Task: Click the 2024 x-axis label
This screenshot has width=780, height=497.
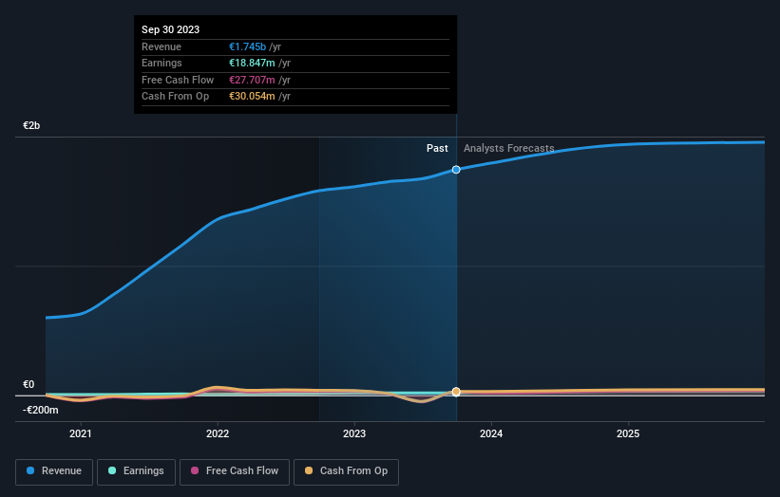Action: (x=491, y=434)
